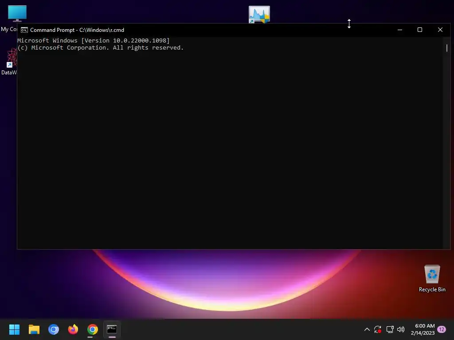Open Firefox from the taskbar

(x=73, y=329)
